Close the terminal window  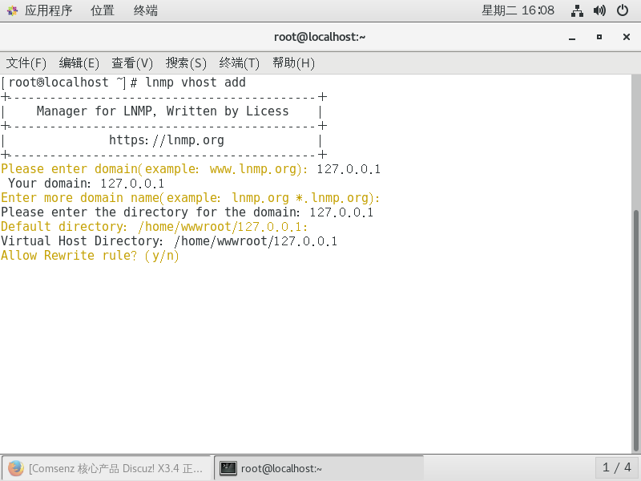pos(626,37)
